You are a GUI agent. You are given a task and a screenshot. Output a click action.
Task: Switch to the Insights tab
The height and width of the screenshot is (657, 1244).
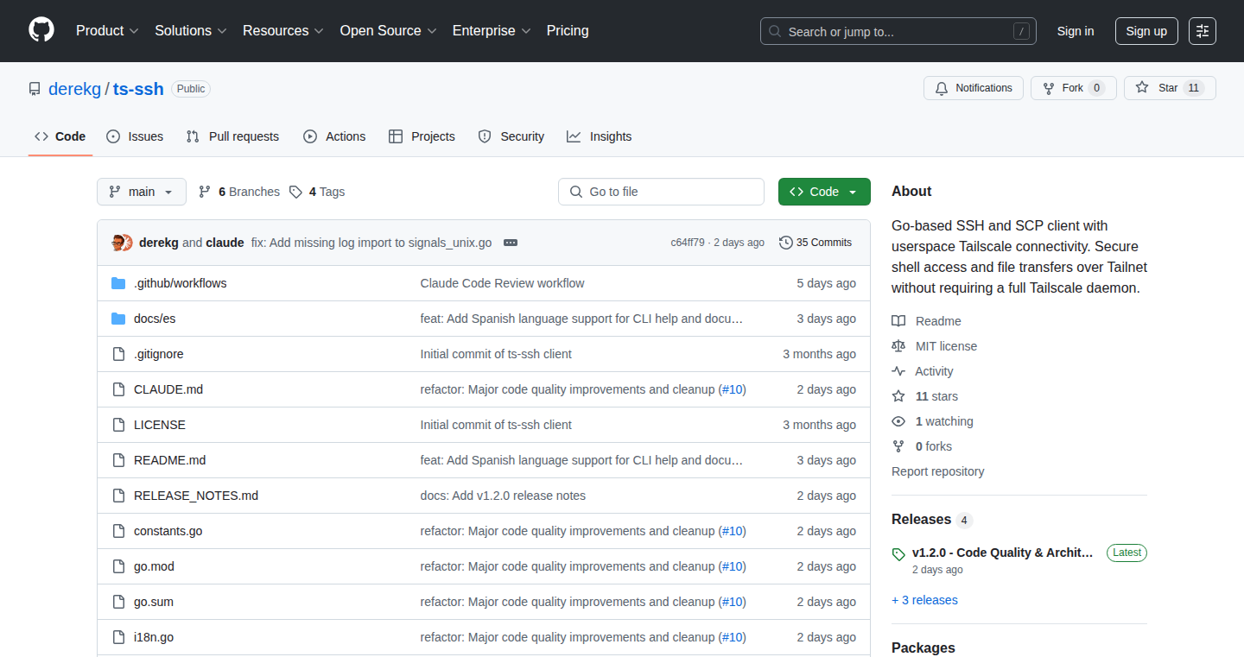click(599, 136)
